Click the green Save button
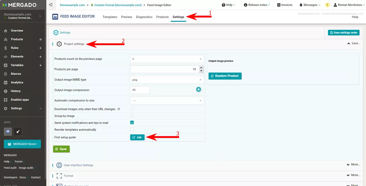The width and height of the screenshot is (366, 186). [61, 149]
